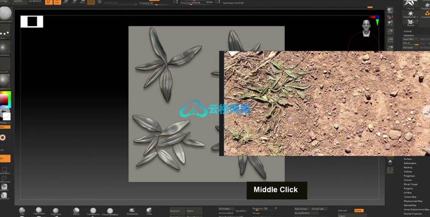Select the Clay brush

tap(22, 210)
